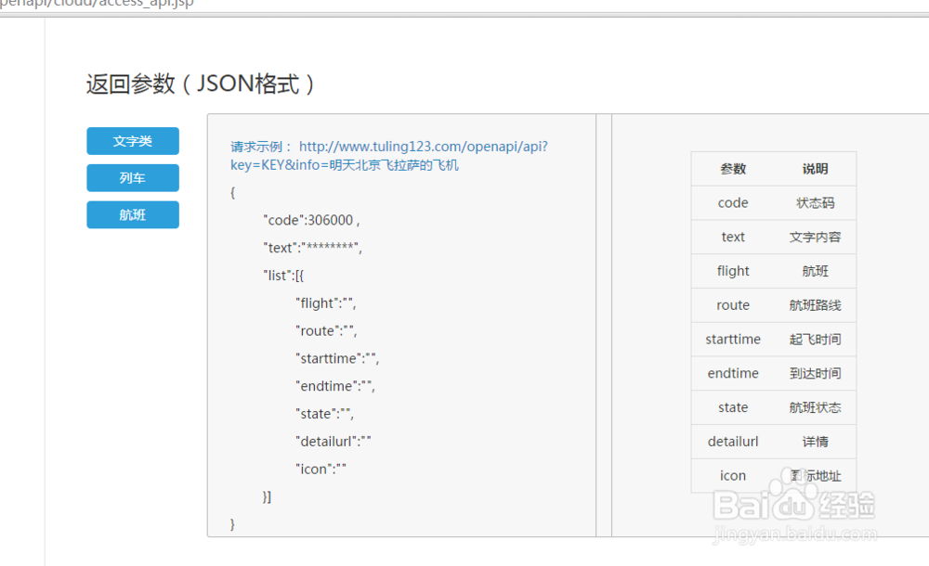The height and width of the screenshot is (566, 929).
Task: Open the 航班 response example
Action: [133, 215]
